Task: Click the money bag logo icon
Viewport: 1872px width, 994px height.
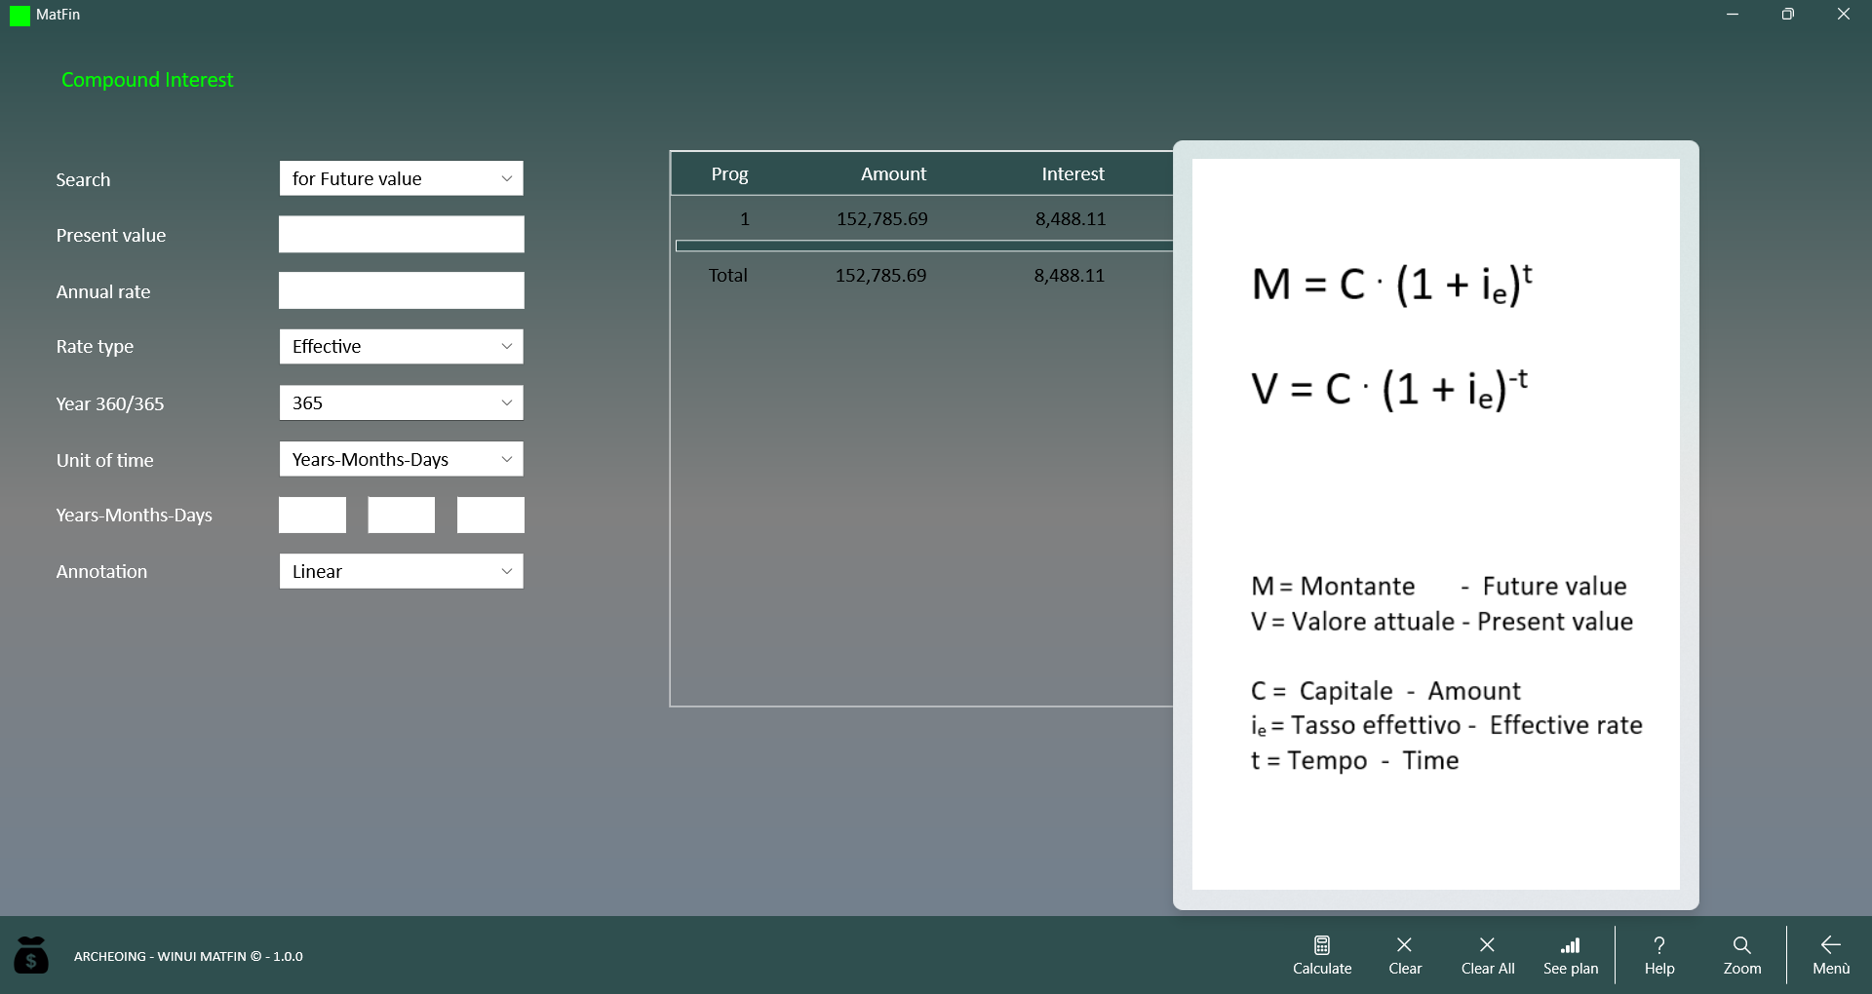Action: coord(31,955)
